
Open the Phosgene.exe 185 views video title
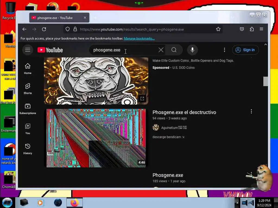click(x=168, y=175)
